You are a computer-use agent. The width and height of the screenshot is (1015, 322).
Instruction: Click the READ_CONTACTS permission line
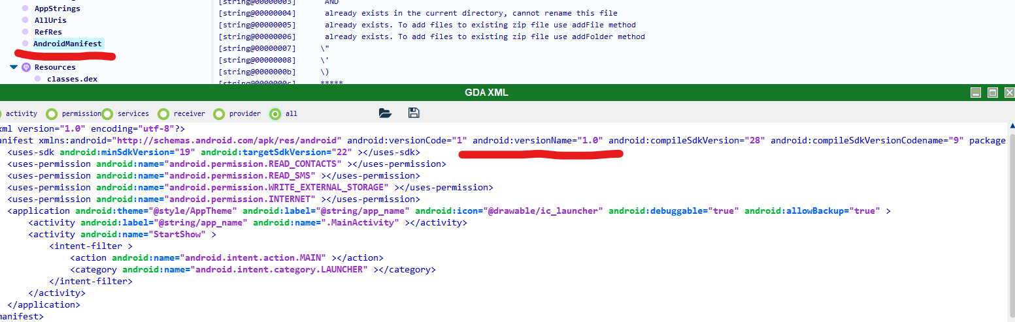point(227,164)
